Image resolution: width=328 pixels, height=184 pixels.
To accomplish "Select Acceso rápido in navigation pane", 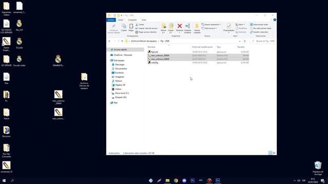I will tap(120, 50).
